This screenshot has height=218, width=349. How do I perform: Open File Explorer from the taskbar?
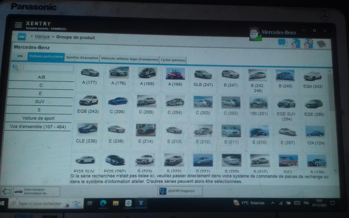[x=115, y=203]
